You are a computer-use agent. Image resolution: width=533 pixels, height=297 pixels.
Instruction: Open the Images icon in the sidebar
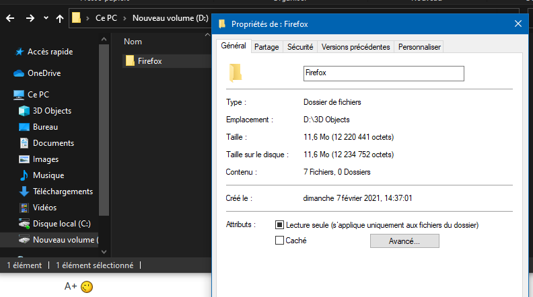[x=24, y=159]
